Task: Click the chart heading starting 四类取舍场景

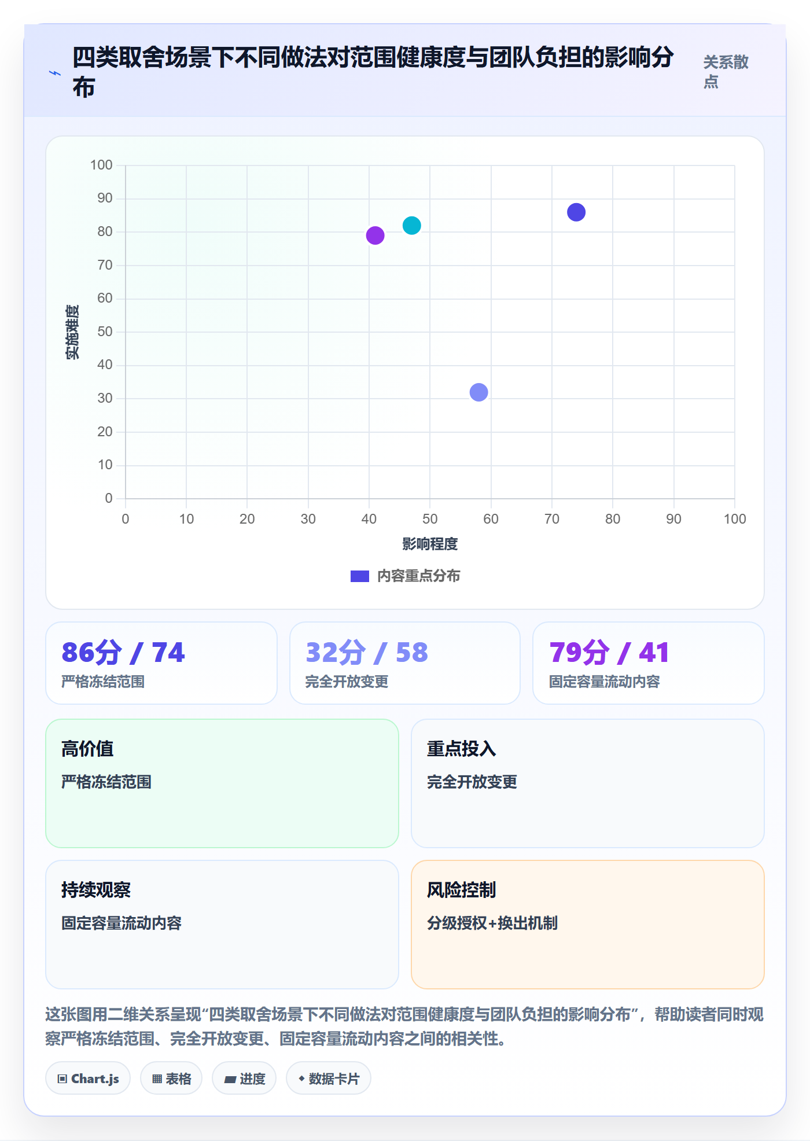Action: tap(373, 72)
